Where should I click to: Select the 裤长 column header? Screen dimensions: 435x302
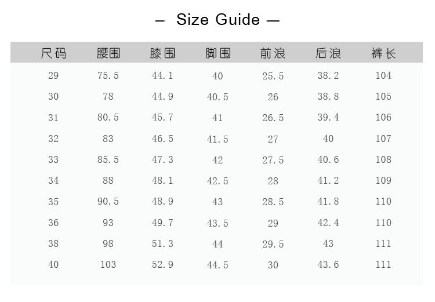[383, 53]
